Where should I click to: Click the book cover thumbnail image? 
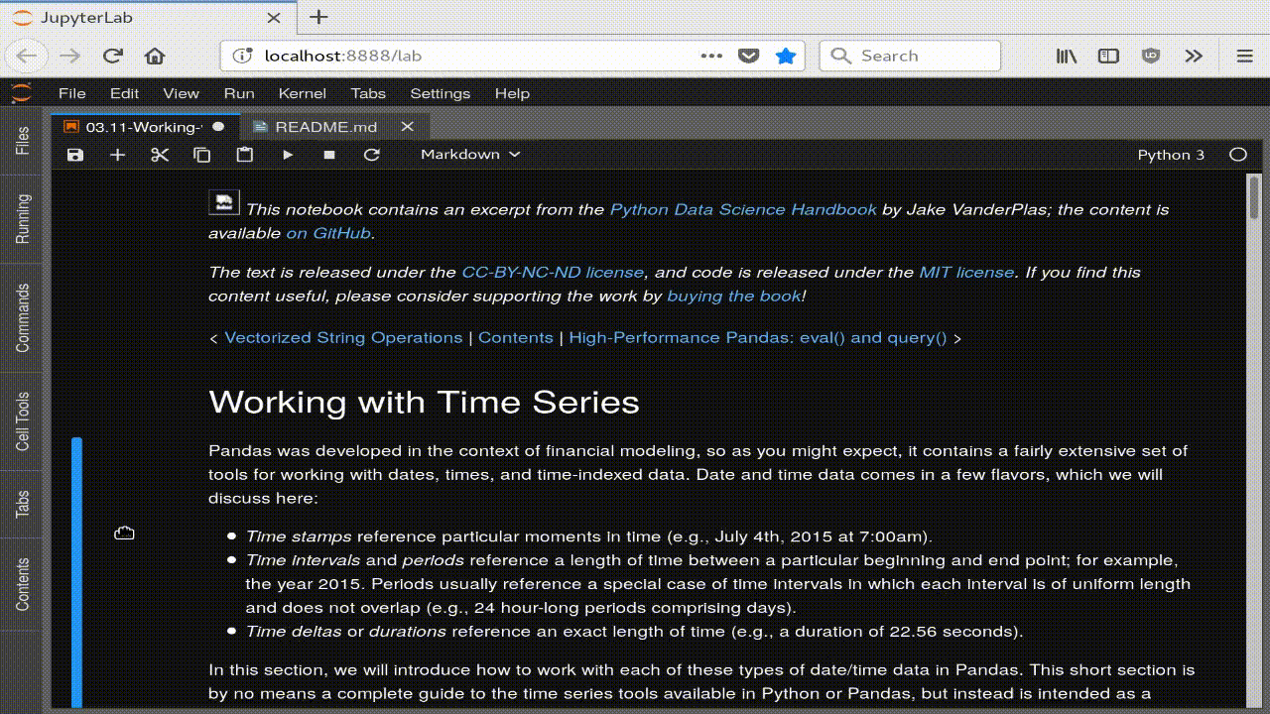[224, 202]
